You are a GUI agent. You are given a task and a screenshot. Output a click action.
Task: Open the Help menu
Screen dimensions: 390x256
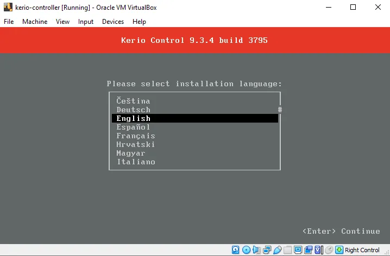[139, 22]
